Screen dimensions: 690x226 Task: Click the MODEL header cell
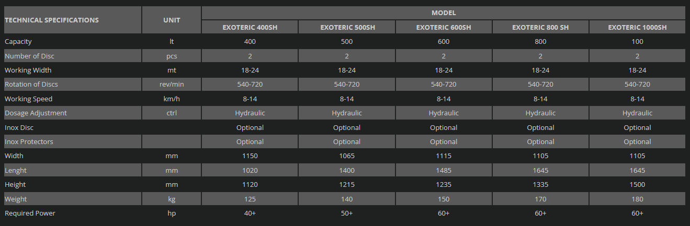pyautogui.click(x=443, y=13)
